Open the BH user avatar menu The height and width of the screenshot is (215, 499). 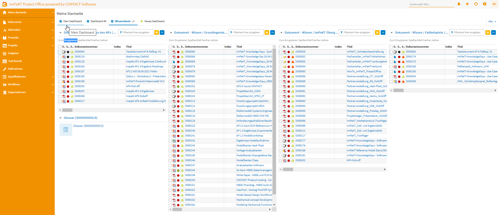494,4
